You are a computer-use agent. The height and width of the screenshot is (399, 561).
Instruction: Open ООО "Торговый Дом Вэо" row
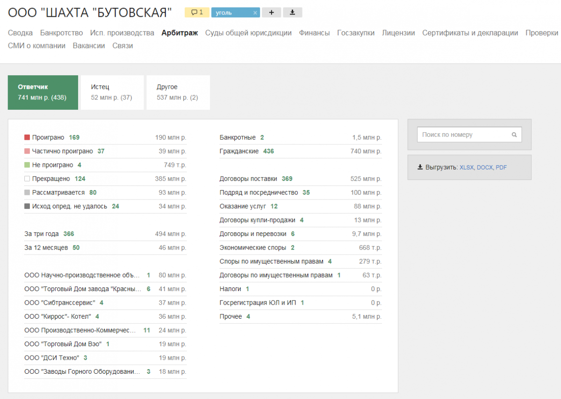[x=105, y=344]
